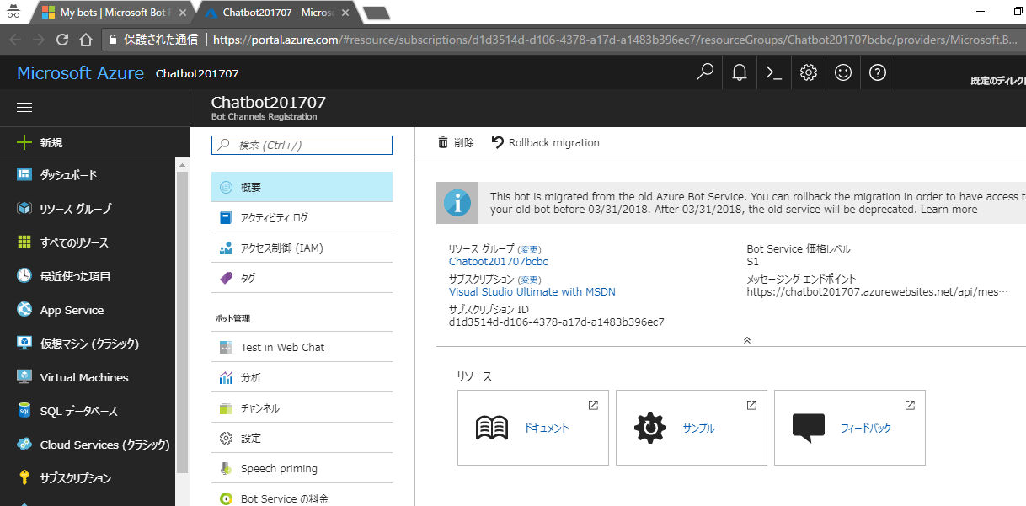Open the フィードバック resource card

850,428
